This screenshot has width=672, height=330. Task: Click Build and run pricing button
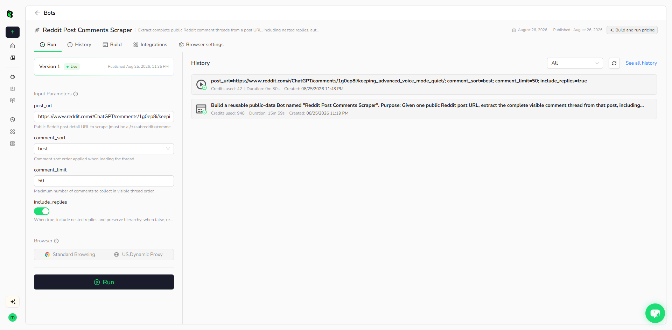click(632, 30)
